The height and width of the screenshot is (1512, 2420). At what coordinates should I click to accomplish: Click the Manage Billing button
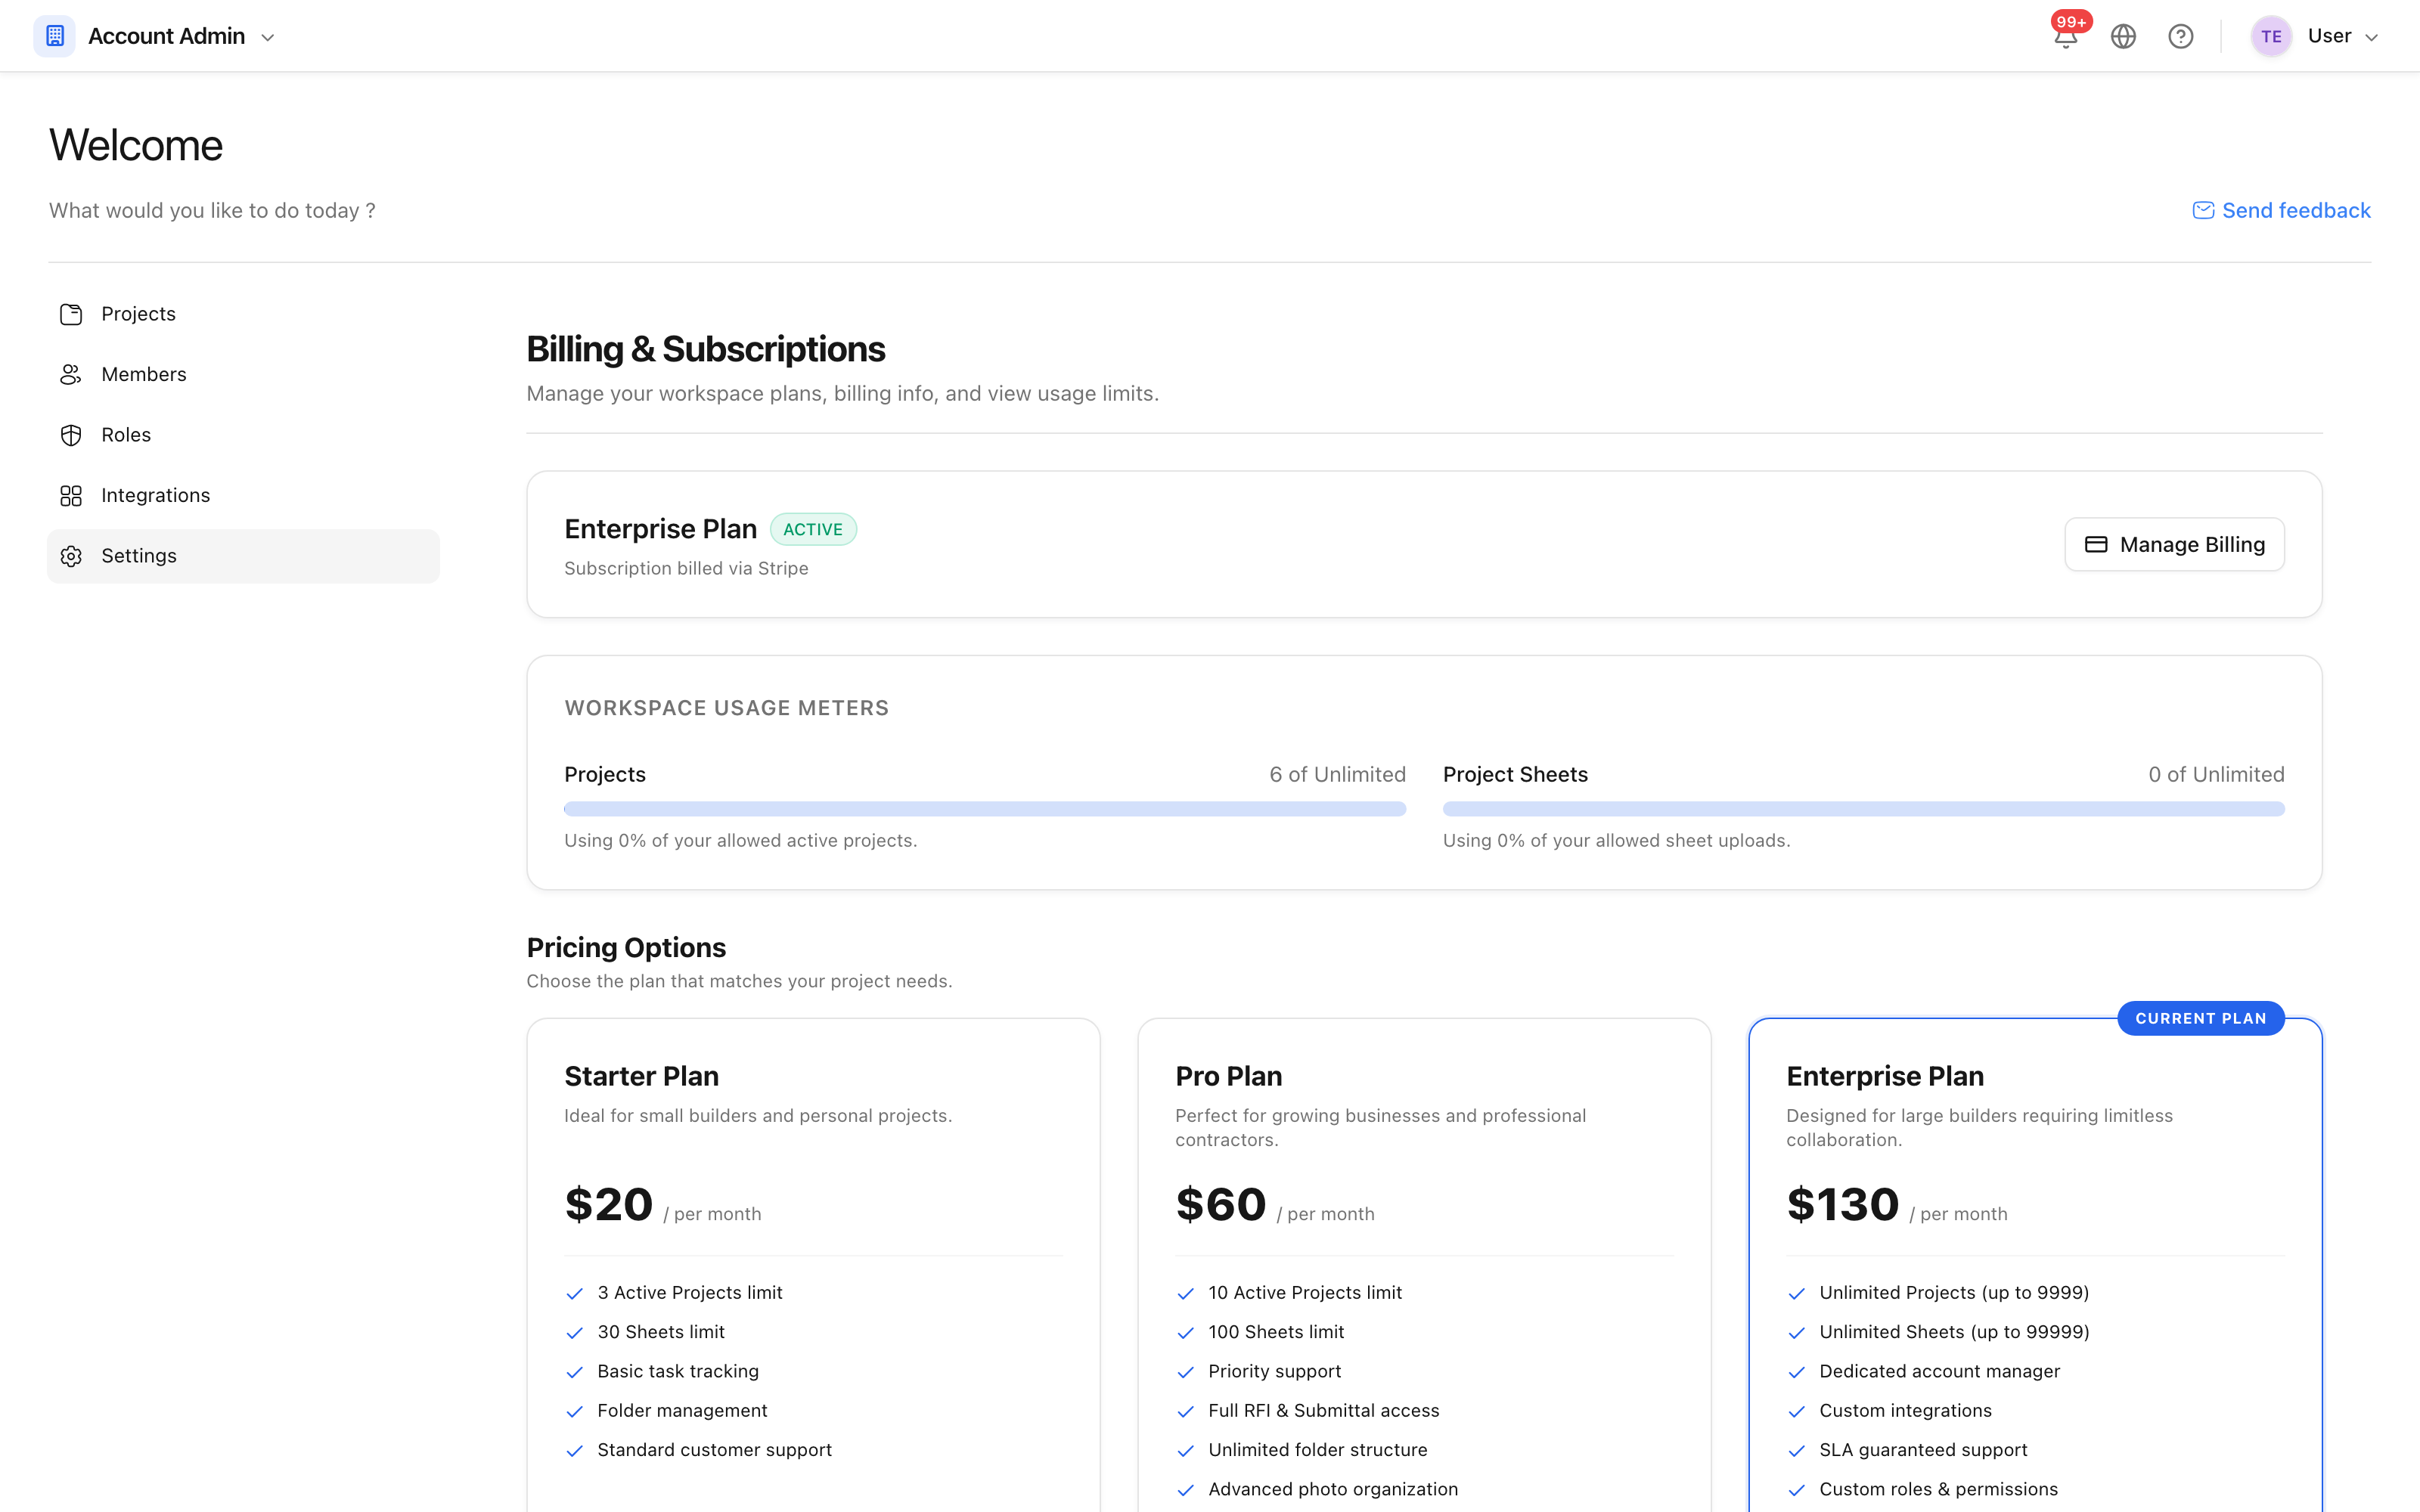click(x=2174, y=544)
